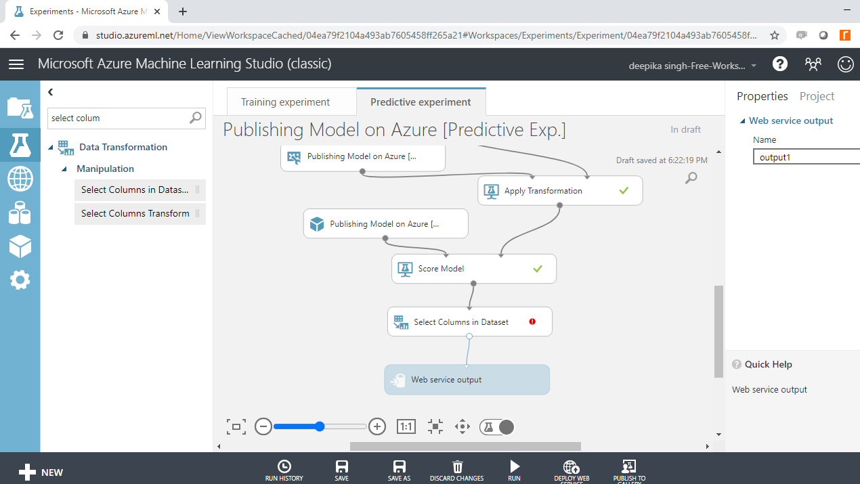Go to Experiments via the flask sidebar icon
The width and height of the screenshot is (860, 484).
point(20,145)
